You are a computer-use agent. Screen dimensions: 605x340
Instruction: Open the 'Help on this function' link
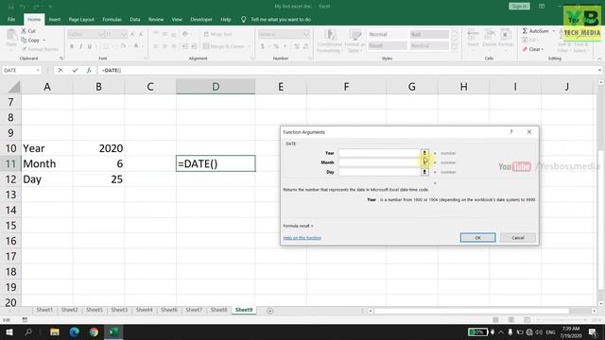[x=302, y=238]
